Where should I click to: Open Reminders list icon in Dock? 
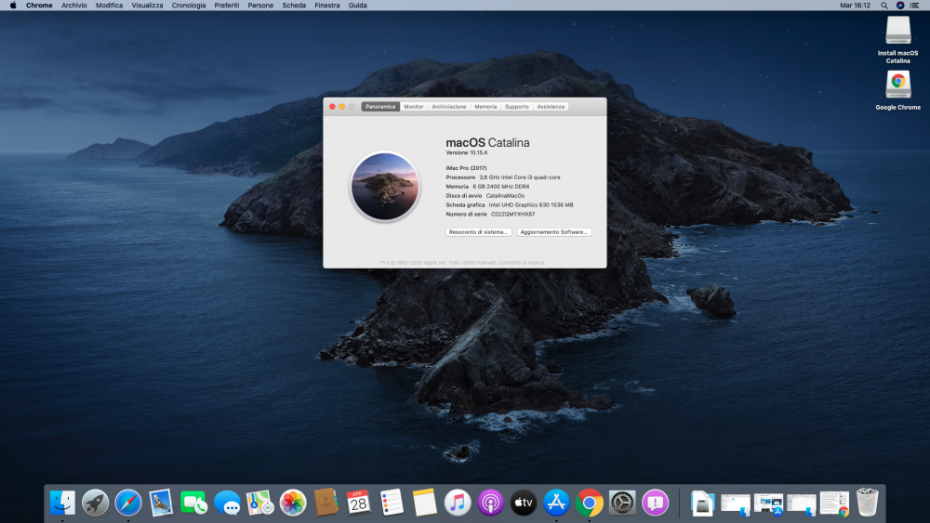(x=392, y=503)
